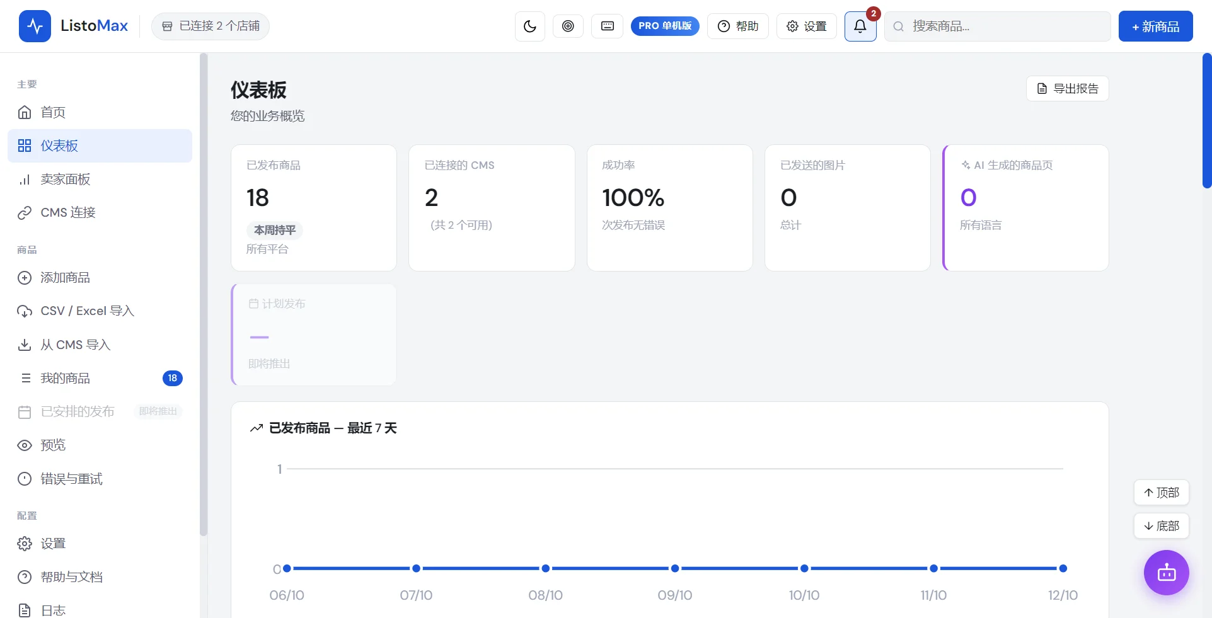Go to 首页 in sidebar
Image resolution: width=1212 pixels, height=618 pixels.
[x=100, y=113]
